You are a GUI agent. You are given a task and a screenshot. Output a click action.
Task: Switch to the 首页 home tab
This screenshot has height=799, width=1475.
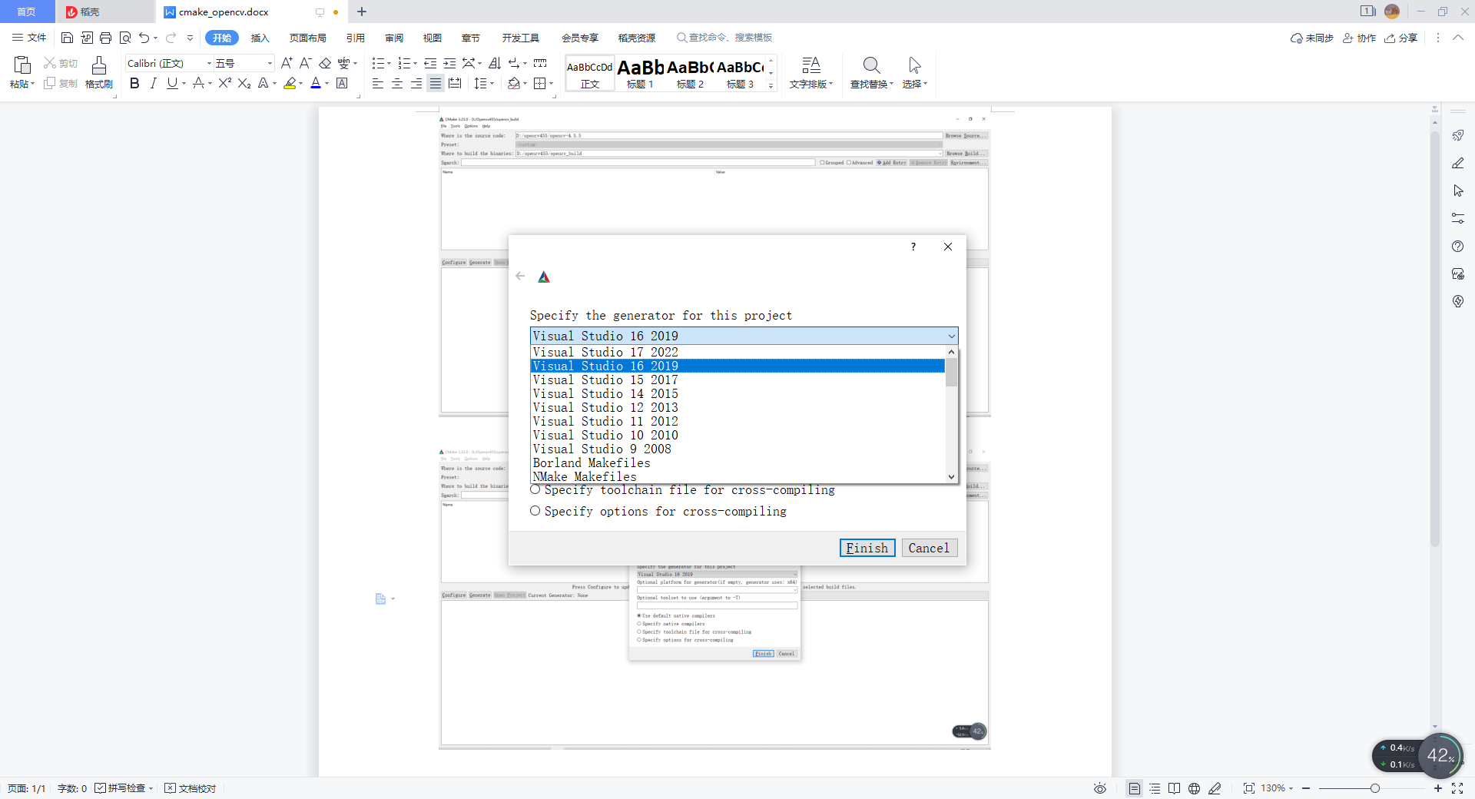(x=26, y=12)
